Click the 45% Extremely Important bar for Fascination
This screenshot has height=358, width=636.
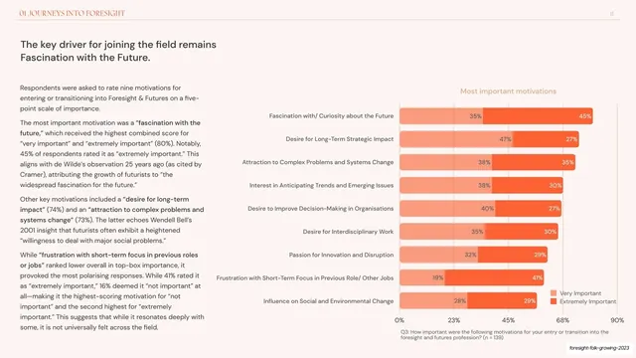pos(538,116)
